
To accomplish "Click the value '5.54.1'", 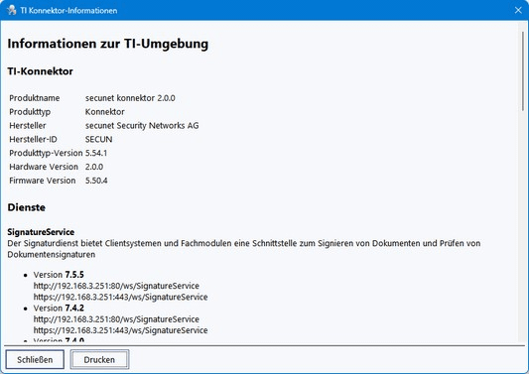I will tap(96, 153).
